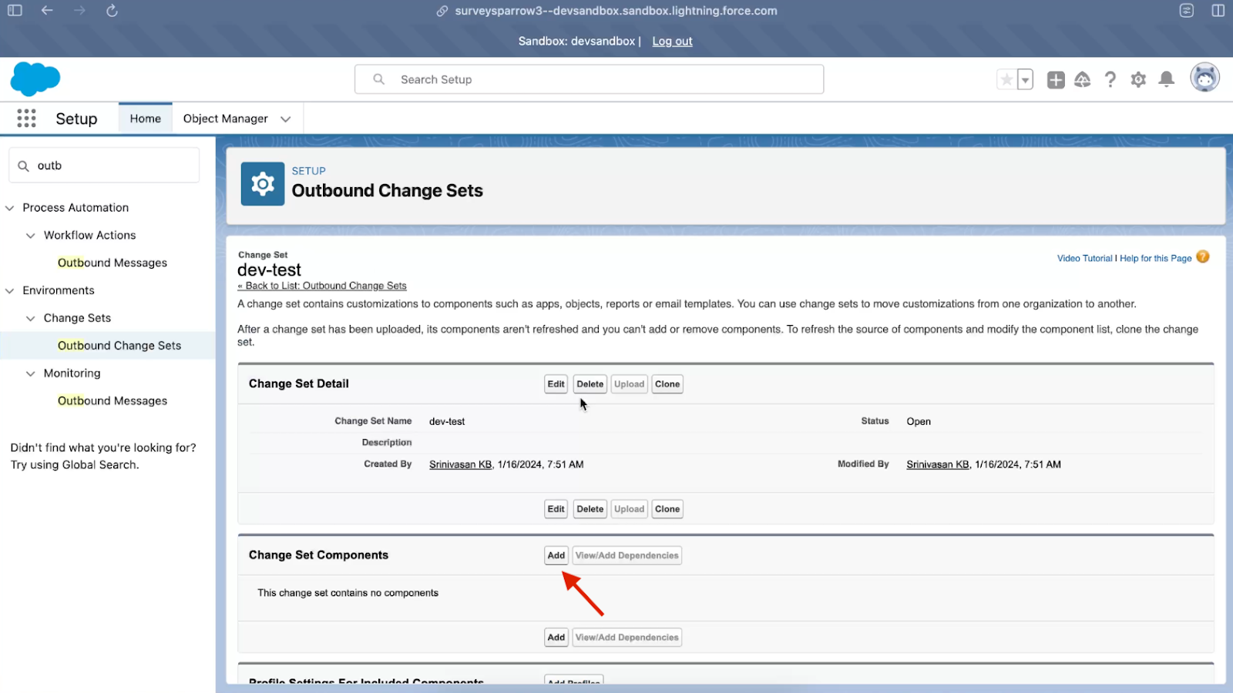
Task: Click the top Add components button
Action: [x=556, y=555]
